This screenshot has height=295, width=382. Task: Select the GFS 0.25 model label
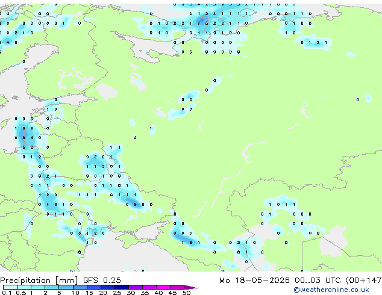[102, 281]
